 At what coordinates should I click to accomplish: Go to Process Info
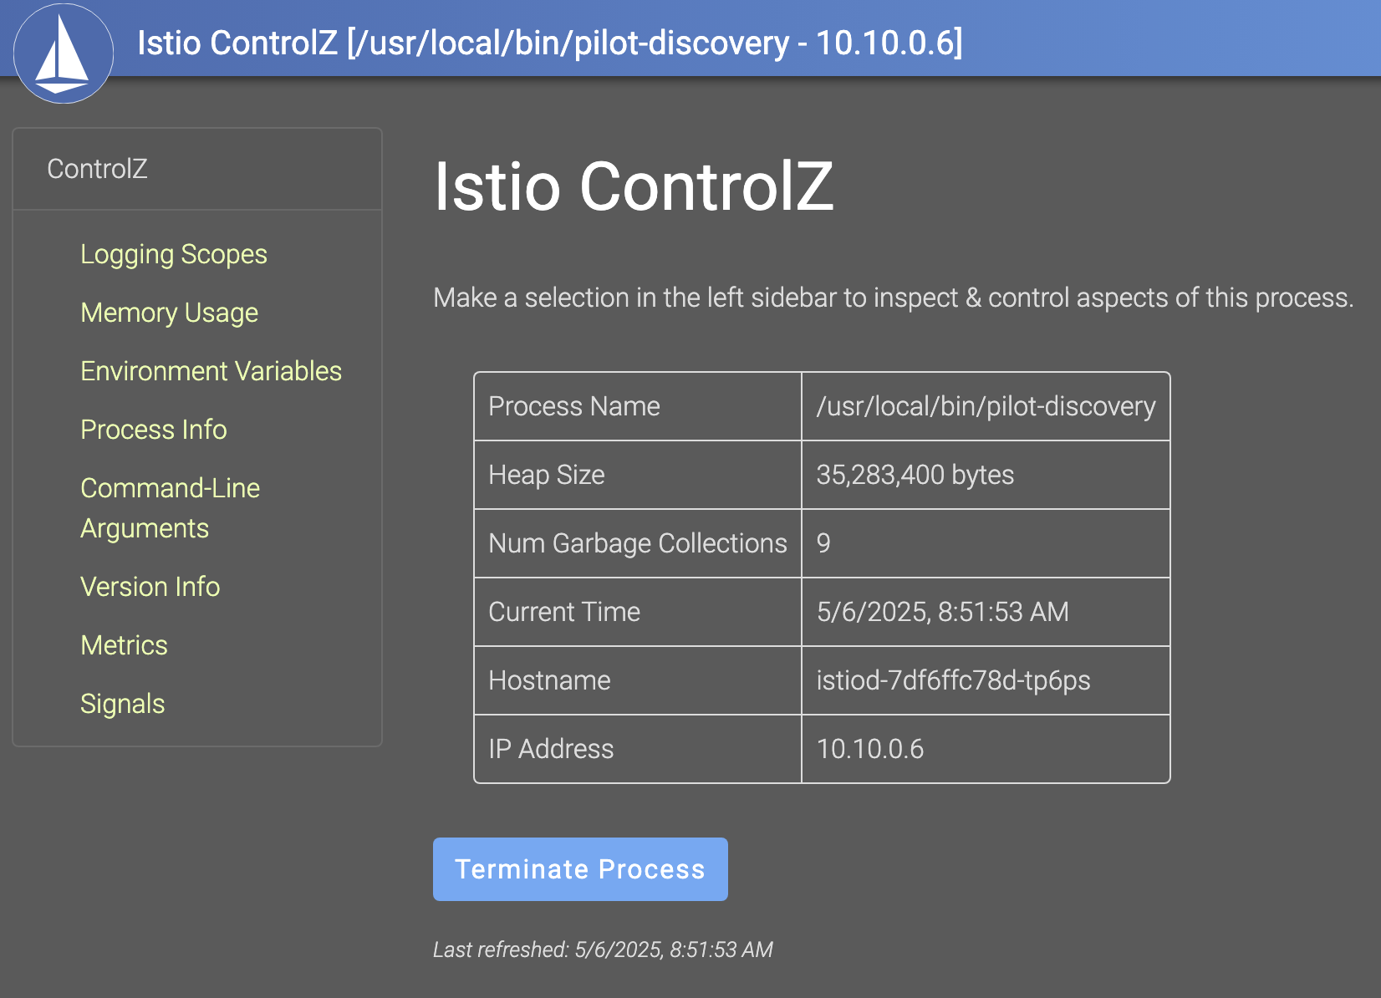[154, 430]
